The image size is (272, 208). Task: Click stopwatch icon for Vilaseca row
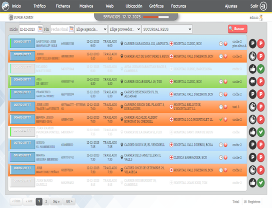(x=253, y=170)
